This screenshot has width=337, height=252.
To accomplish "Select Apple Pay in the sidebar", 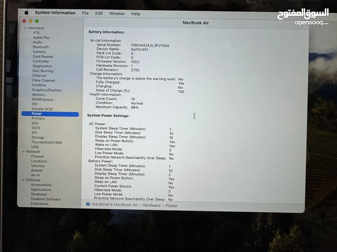I will (x=41, y=37).
